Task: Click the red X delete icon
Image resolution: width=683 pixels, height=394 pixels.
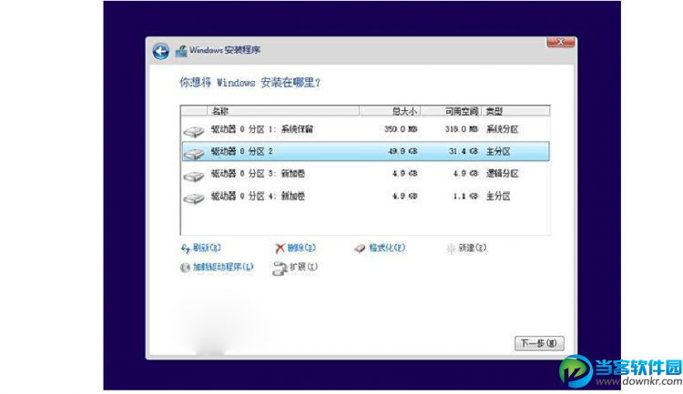Action: pos(280,248)
